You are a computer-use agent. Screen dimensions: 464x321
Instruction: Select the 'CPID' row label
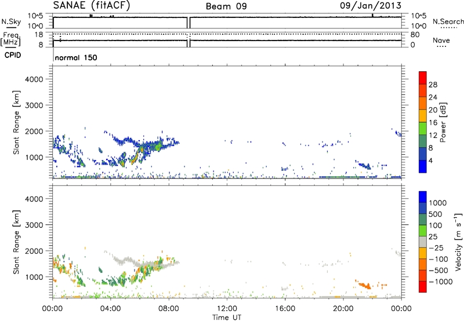click(13, 55)
